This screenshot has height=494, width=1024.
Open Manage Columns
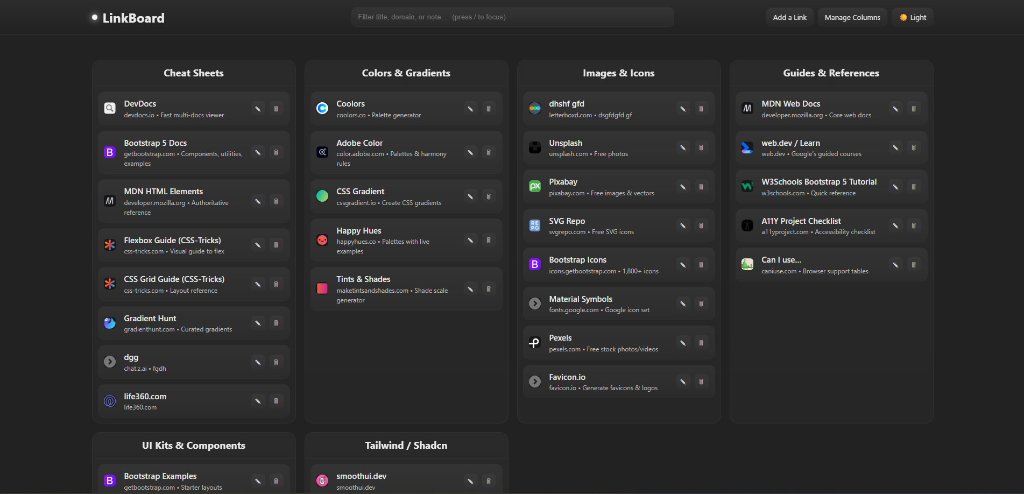tap(852, 17)
